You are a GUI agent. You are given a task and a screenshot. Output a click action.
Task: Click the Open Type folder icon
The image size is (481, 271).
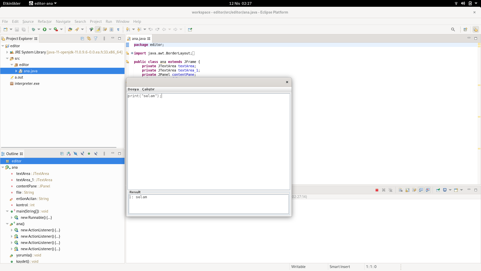pos(70,29)
